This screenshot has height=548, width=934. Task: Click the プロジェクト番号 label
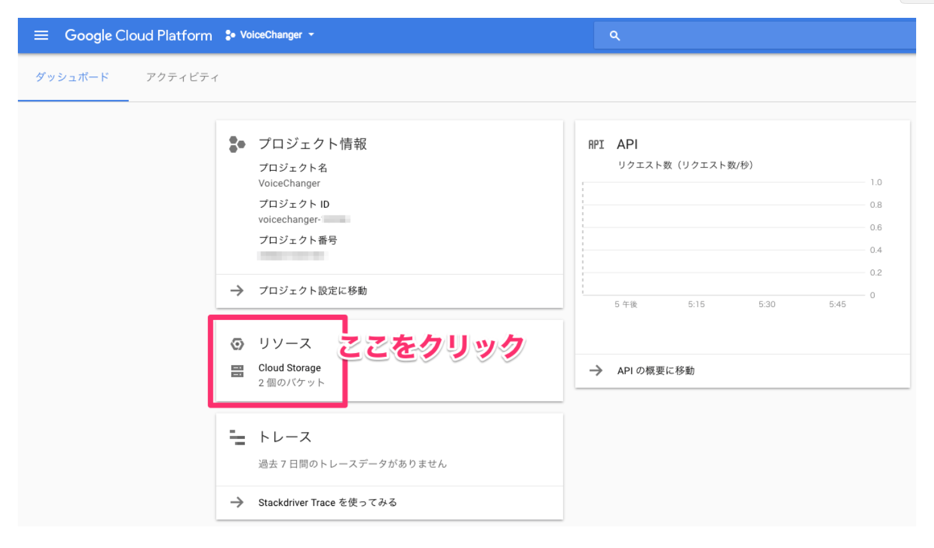(298, 240)
